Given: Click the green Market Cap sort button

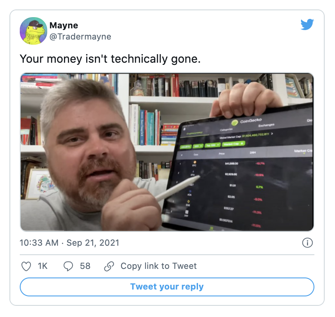Looking at the screenshot, I should point(233,144).
